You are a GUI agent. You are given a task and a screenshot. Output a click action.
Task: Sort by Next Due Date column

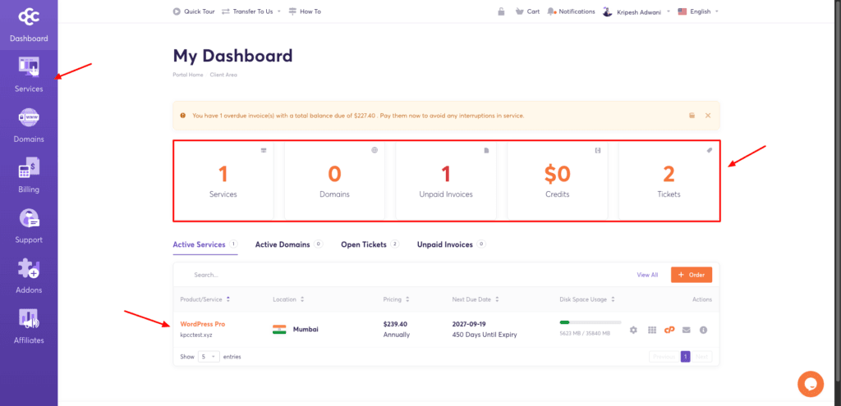(x=476, y=299)
